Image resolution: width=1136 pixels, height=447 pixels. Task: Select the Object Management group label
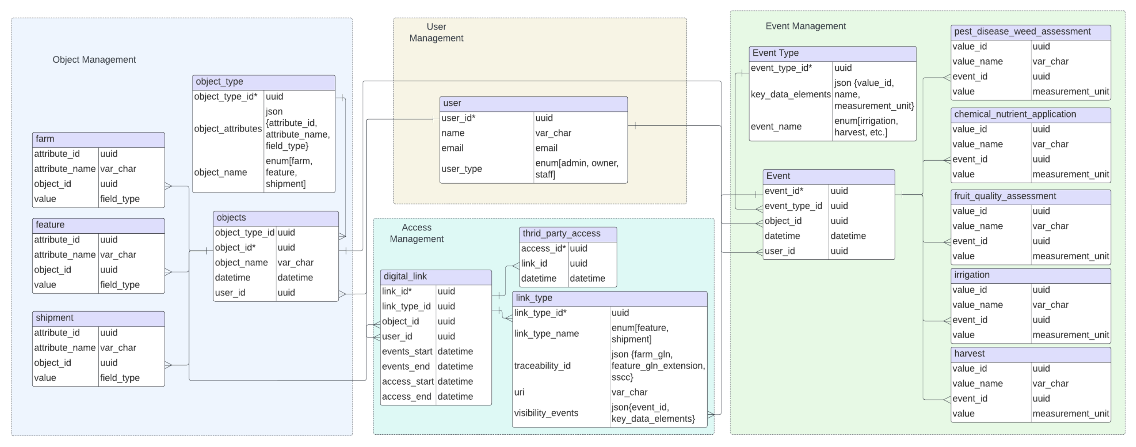click(x=94, y=60)
